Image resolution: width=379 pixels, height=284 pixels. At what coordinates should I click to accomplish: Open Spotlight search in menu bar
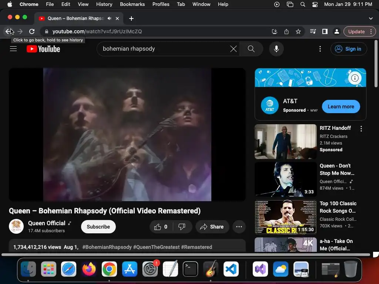pos(303,4)
